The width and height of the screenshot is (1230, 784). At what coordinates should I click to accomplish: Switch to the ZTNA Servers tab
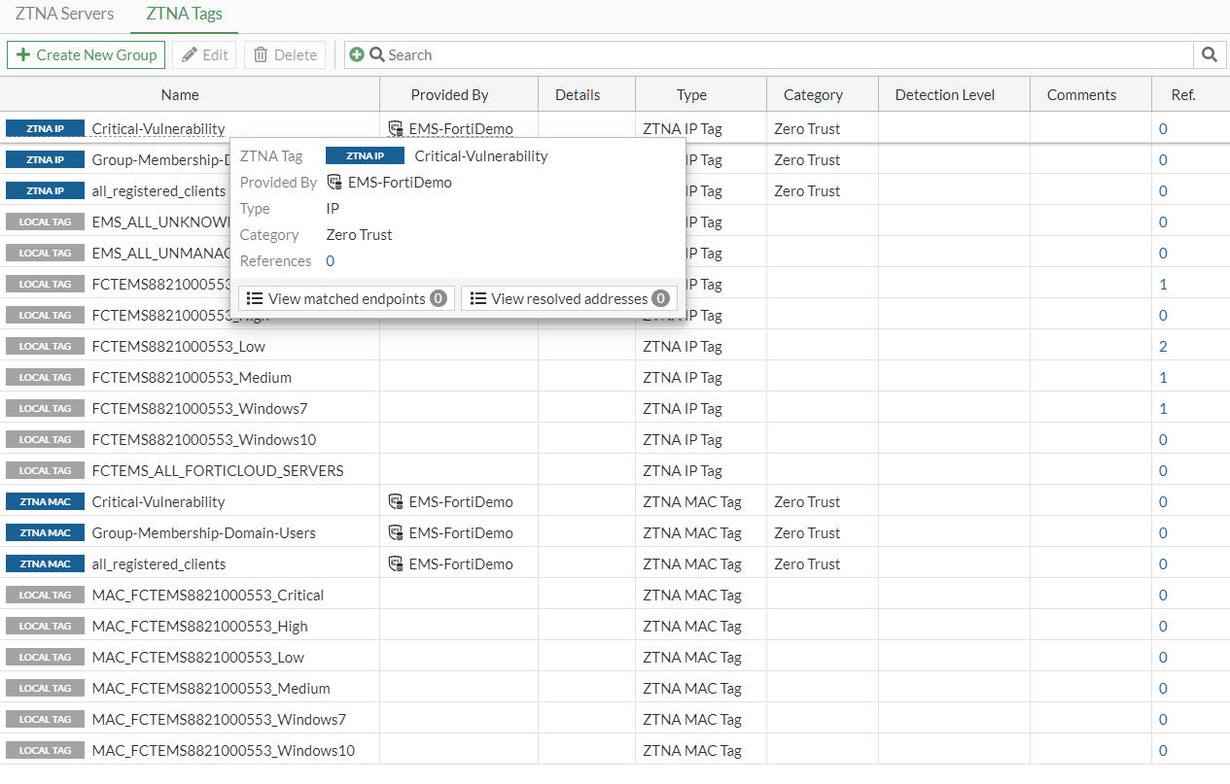click(x=64, y=15)
